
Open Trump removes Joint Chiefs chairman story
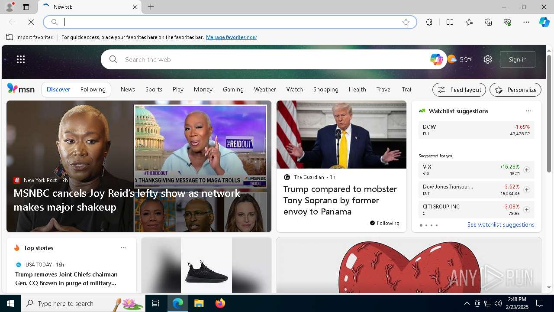pyautogui.click(x=66, y=279)
